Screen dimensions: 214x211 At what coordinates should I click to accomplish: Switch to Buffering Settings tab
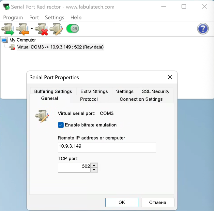53,91
